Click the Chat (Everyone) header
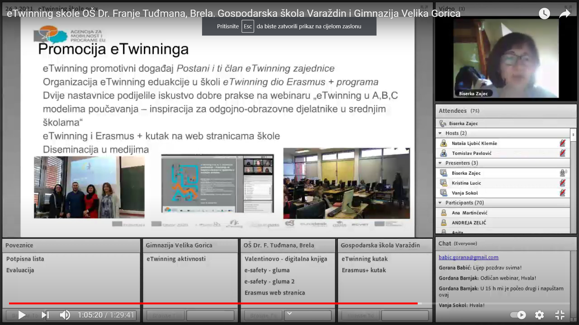This screenshot has width=579, height=325. [x=506, y=244]
